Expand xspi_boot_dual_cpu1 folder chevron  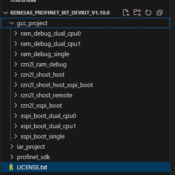[x=15, y=126]
